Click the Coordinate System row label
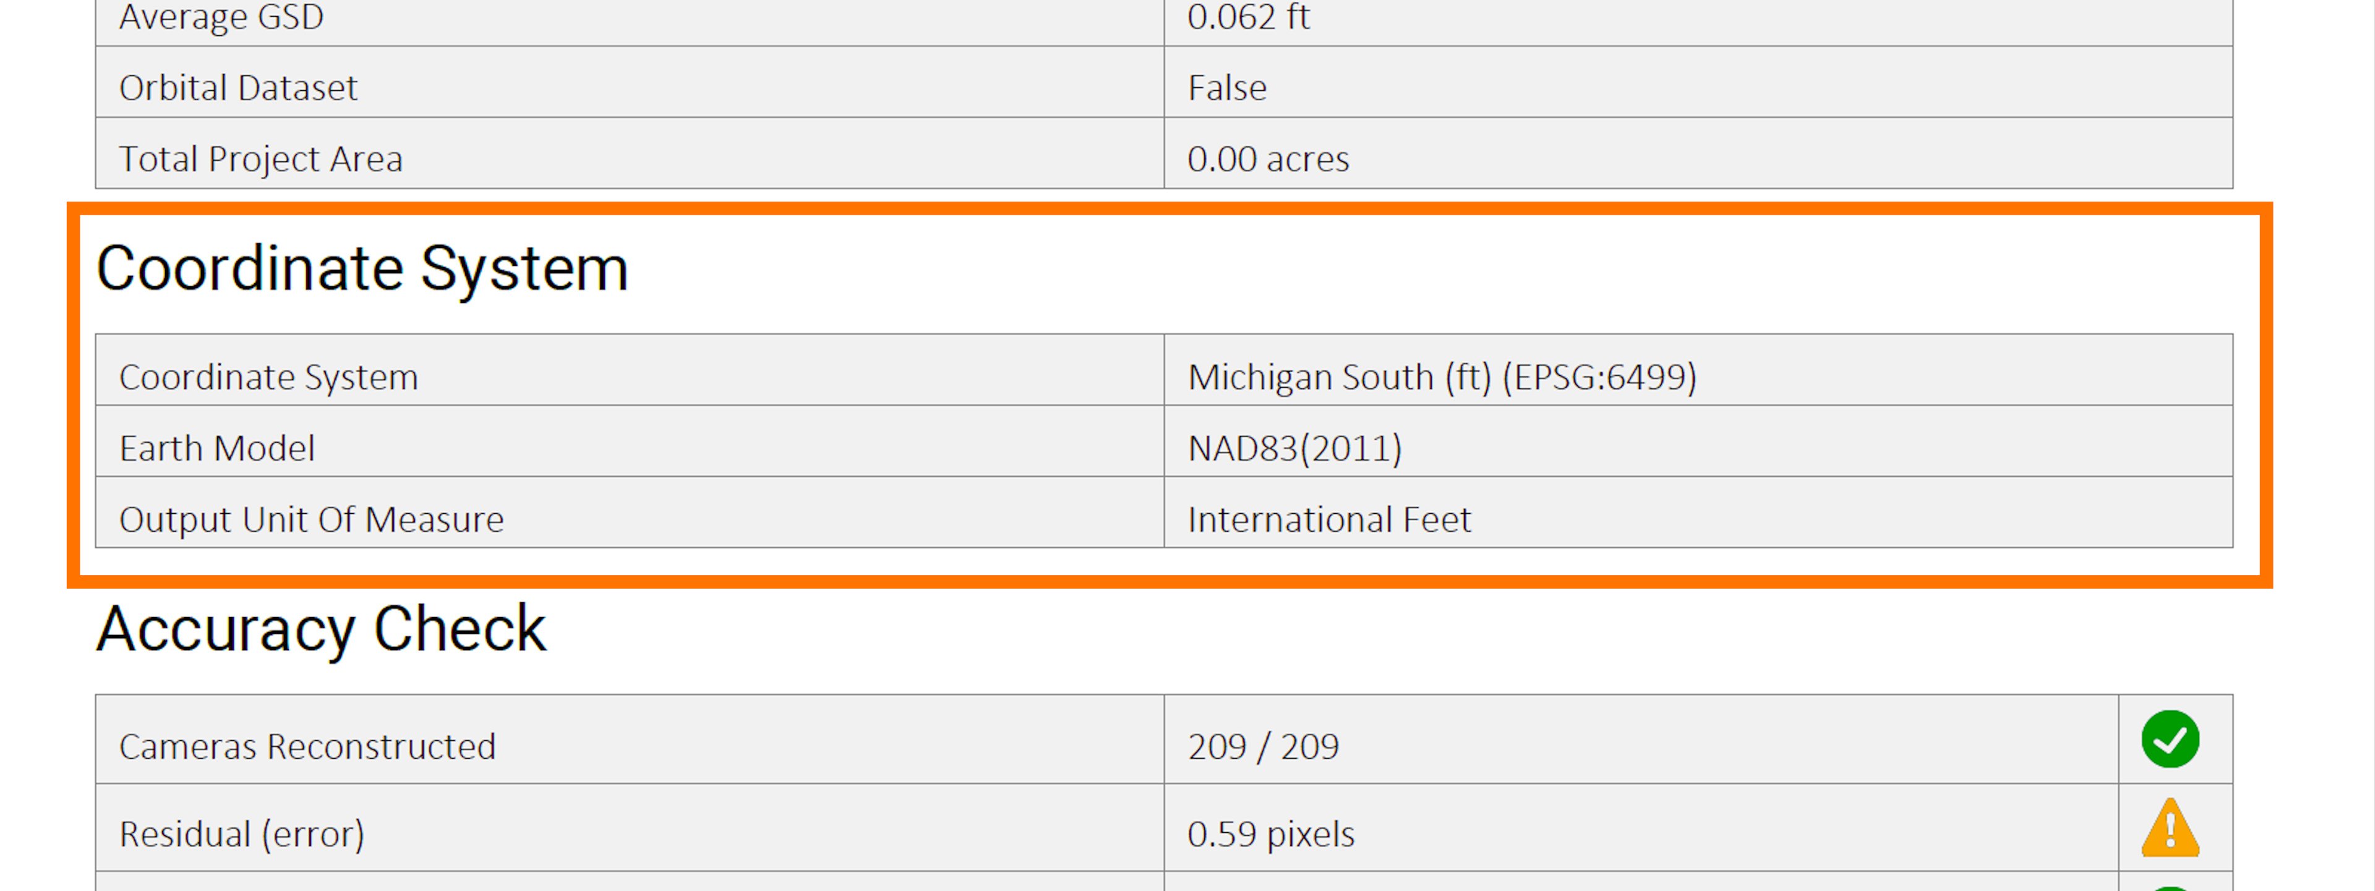This screenshot has height=891, width=2375. coord(268,377)
